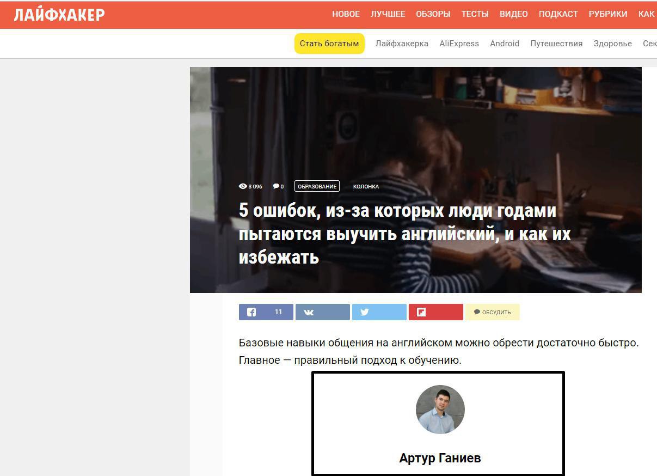Open the Android topic link
This screenshot has width=657, height=476.
pos(505,44)
